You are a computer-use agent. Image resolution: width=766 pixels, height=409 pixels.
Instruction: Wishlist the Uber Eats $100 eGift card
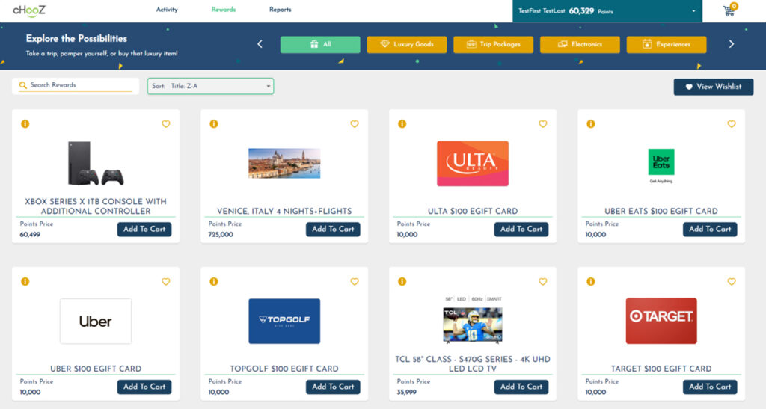click(732, 124)
